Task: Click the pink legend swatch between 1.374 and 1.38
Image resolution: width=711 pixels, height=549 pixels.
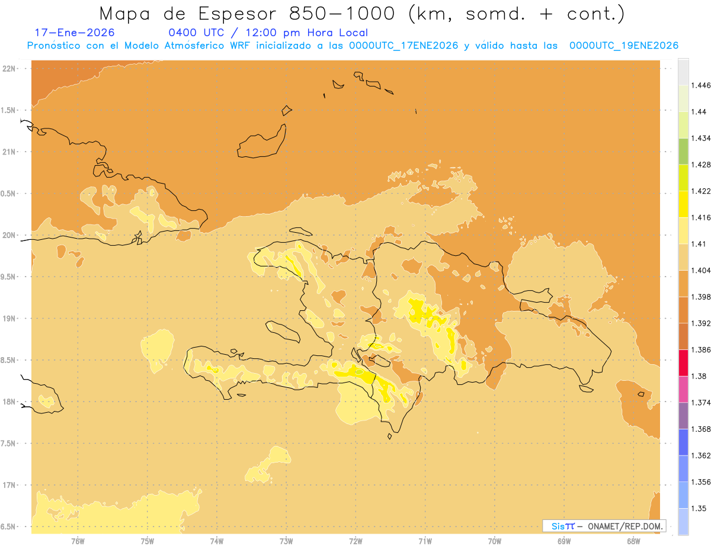Action: tap(683, 389)
